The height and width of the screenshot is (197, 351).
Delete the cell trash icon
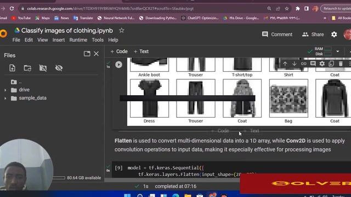[341, 63]
